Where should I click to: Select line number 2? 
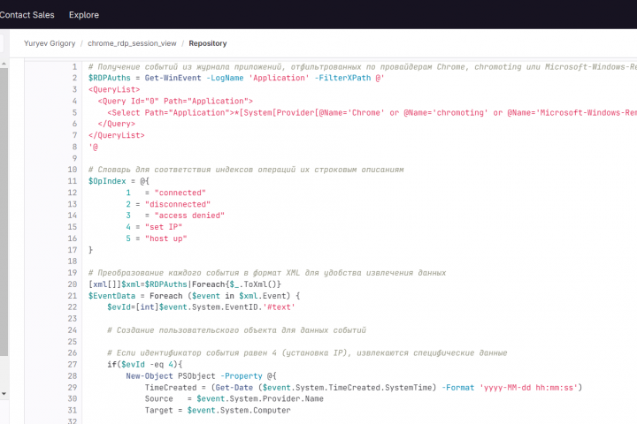(74, 78)
